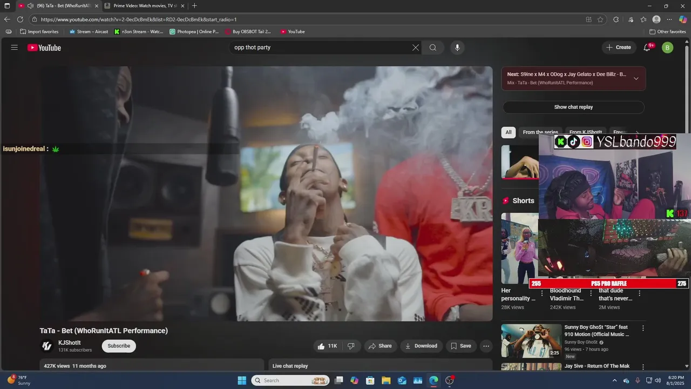Screen dimensions: 691x389
Task: Click the Windows taskbar search box
Action: pyautogui.click(x=290, y=380)
